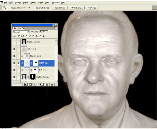
Task: Switch to the Layers tab
Action: [x=17, y=28]
